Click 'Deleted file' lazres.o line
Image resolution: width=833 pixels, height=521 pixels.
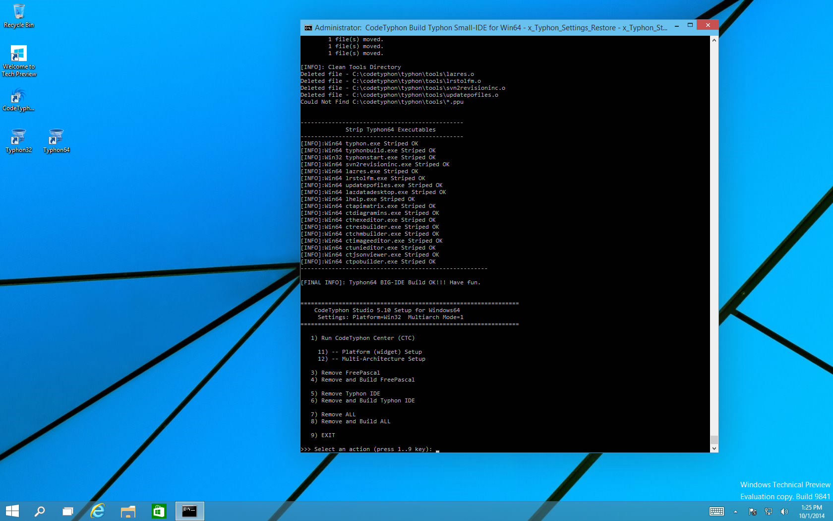[x=387, y=74]
